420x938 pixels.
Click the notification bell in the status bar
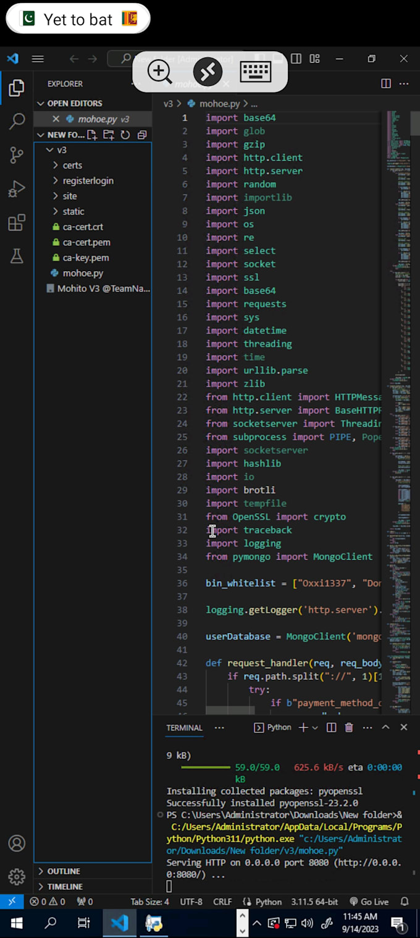pos(405,901)
